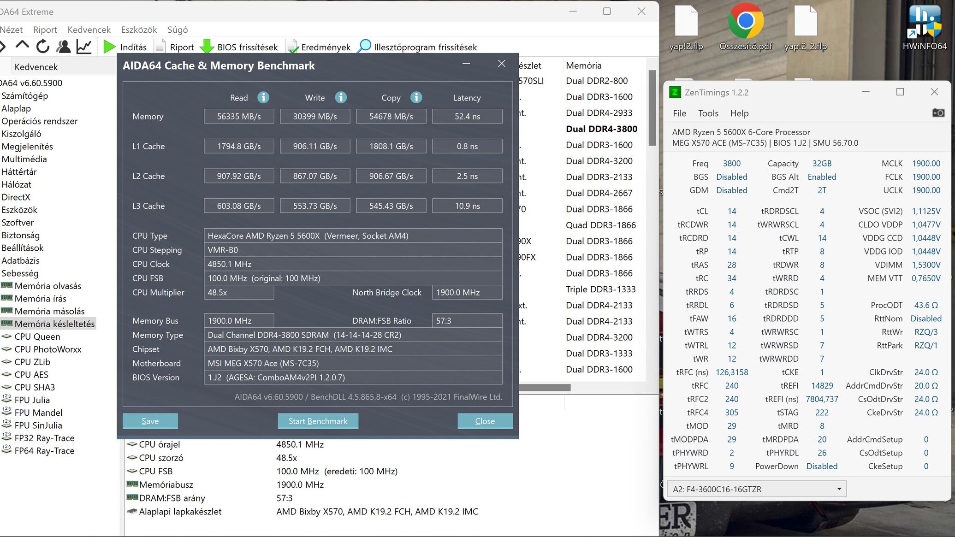
Task: Open the Kedvencek menu
Action: [89, 30]
